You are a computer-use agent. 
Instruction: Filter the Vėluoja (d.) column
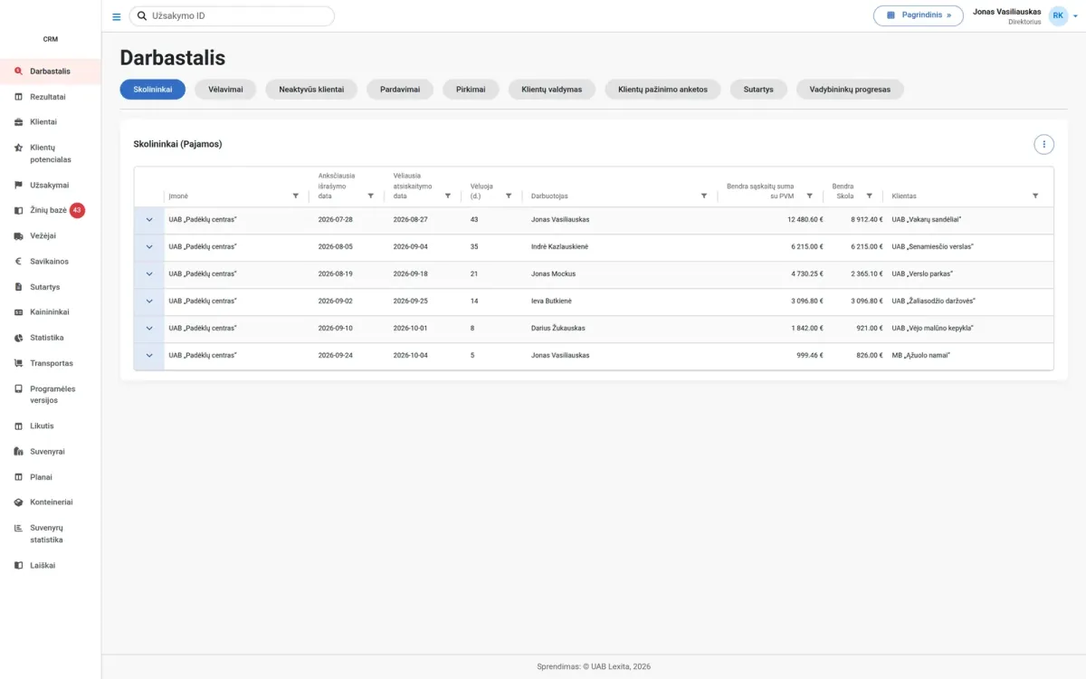[x=509, y=196]
